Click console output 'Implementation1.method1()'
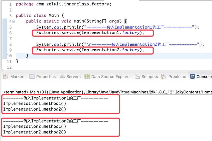 (x=35, y=104)
